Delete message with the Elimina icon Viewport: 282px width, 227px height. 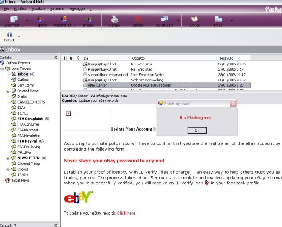138,19
